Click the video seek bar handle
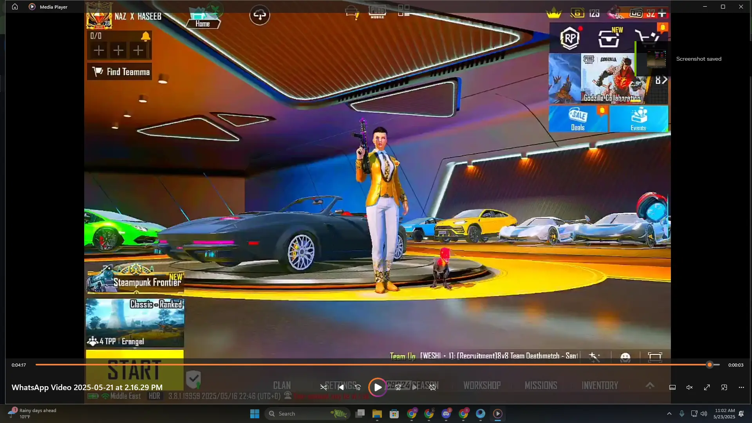 710,365
